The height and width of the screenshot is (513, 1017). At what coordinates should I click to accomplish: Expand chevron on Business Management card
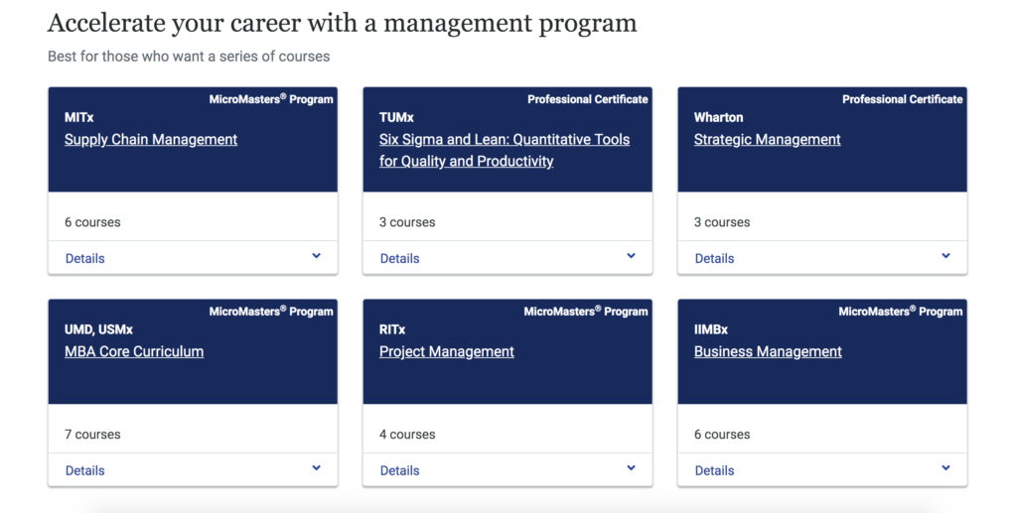pos(945,468)
